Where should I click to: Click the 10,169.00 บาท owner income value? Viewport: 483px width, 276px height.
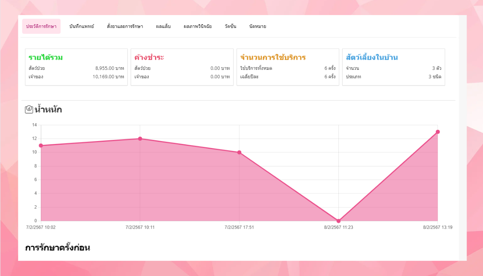pyautogui.click(x=109, y=76)
